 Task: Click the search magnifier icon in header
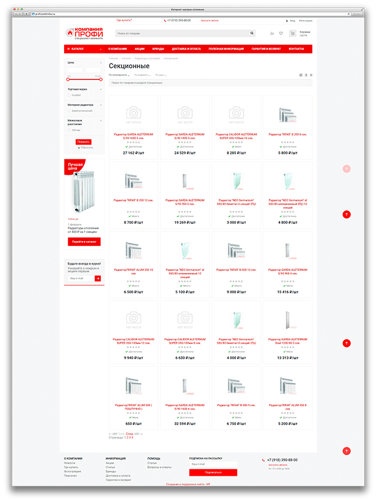coord(252,34)
